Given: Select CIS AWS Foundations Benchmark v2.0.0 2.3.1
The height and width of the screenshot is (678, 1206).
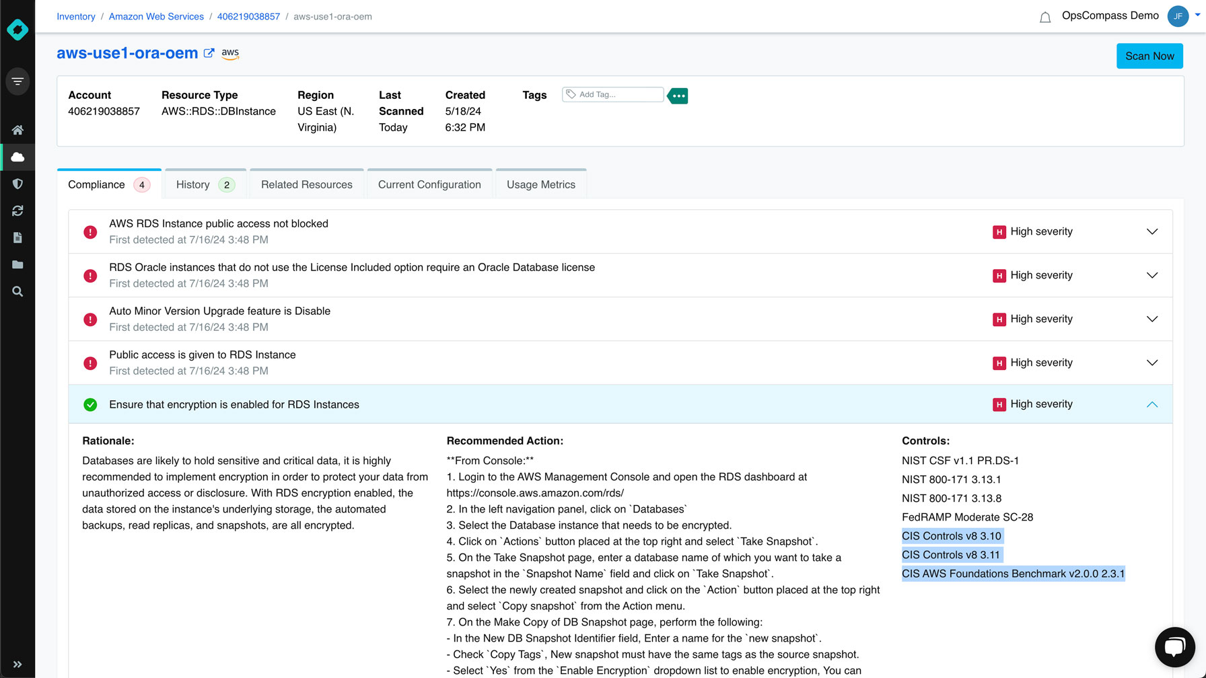Looking at the screenshot, I should (1013, 574).
